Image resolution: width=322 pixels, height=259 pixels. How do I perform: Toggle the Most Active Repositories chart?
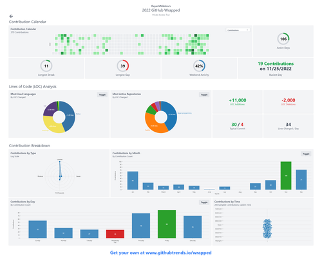click(x=204, y=94)
